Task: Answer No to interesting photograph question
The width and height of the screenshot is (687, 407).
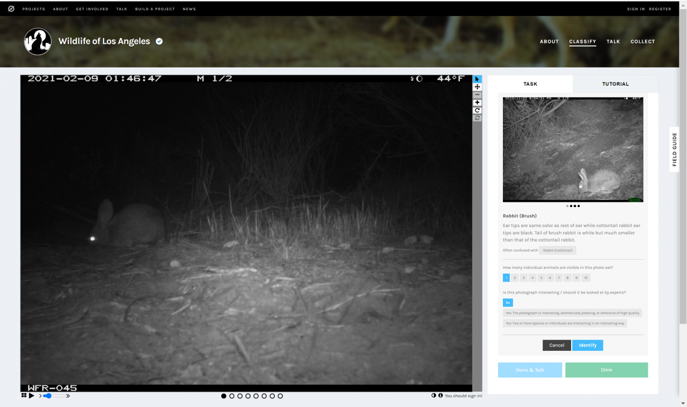Action: [x=508, y=303]
